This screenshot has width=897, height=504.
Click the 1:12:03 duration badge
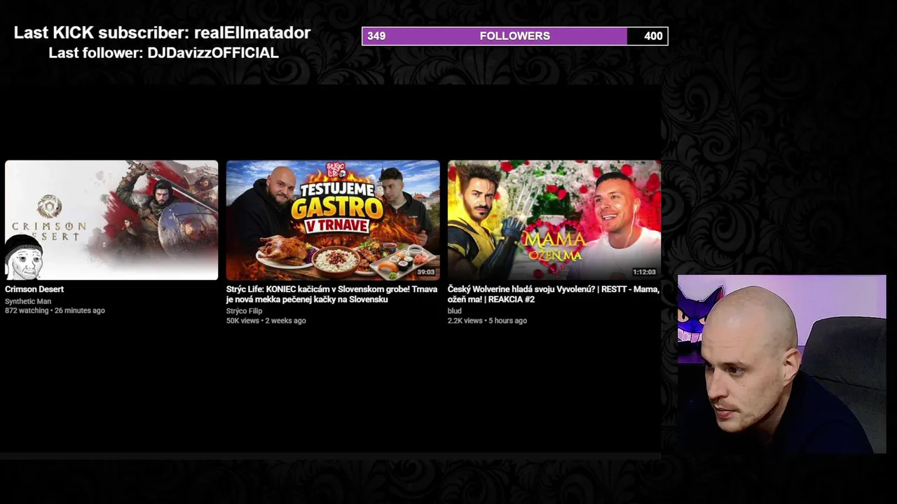coord(644,272)
